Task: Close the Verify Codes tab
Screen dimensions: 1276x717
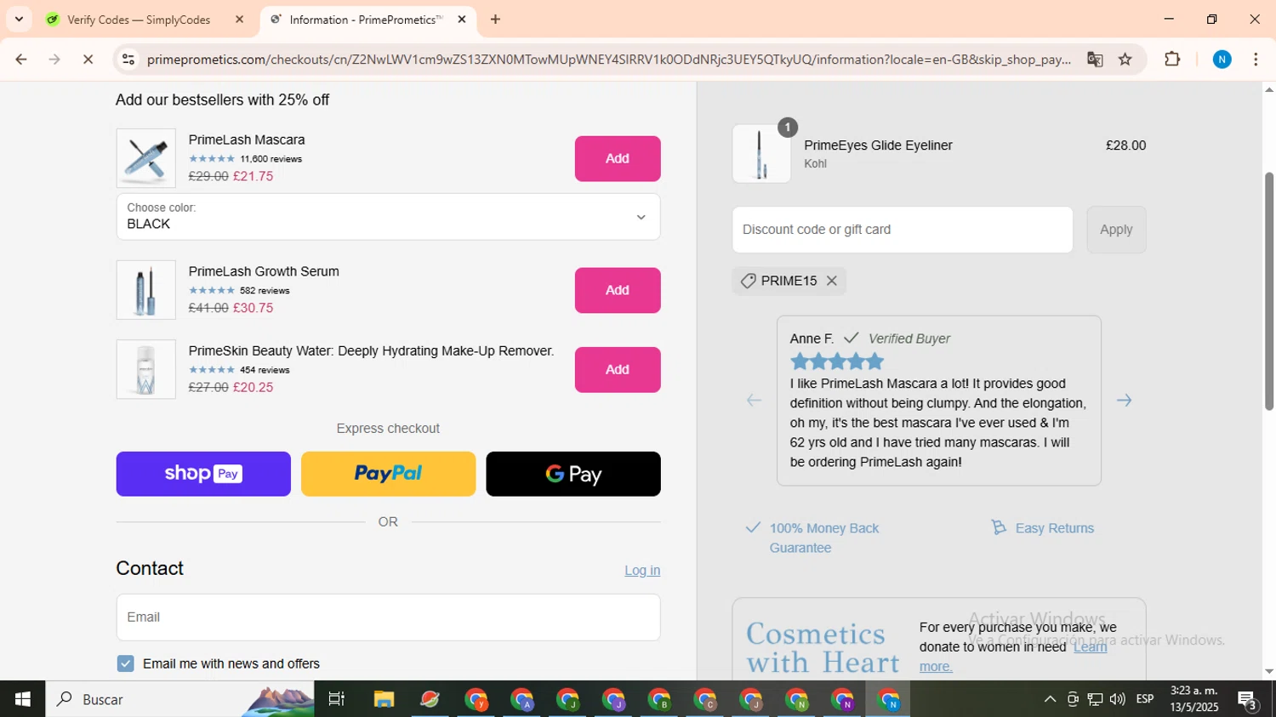Action: point(239,20)
